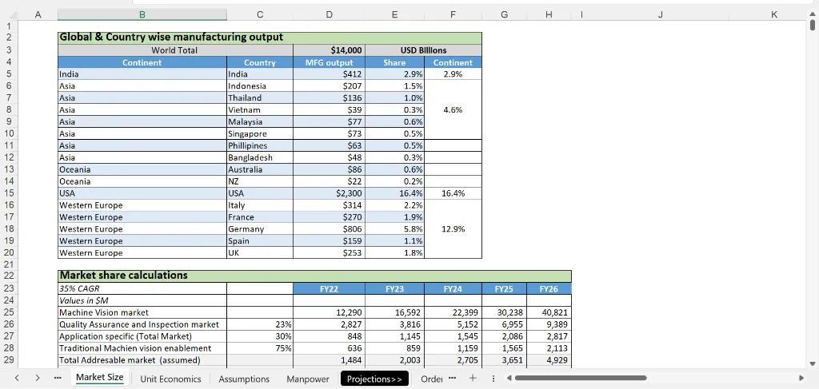Viewport: 819px width, 389px height.
Task: Open the Assumptions sheet tab
Action: coord(244,379)
